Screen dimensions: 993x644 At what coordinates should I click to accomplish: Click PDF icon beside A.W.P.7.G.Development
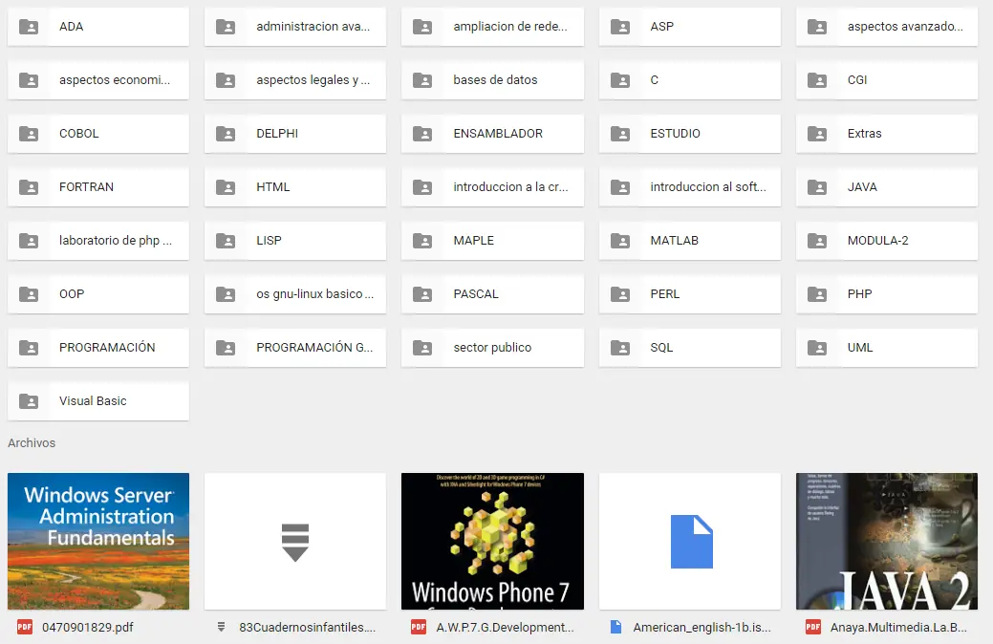(x=419, y=627)
